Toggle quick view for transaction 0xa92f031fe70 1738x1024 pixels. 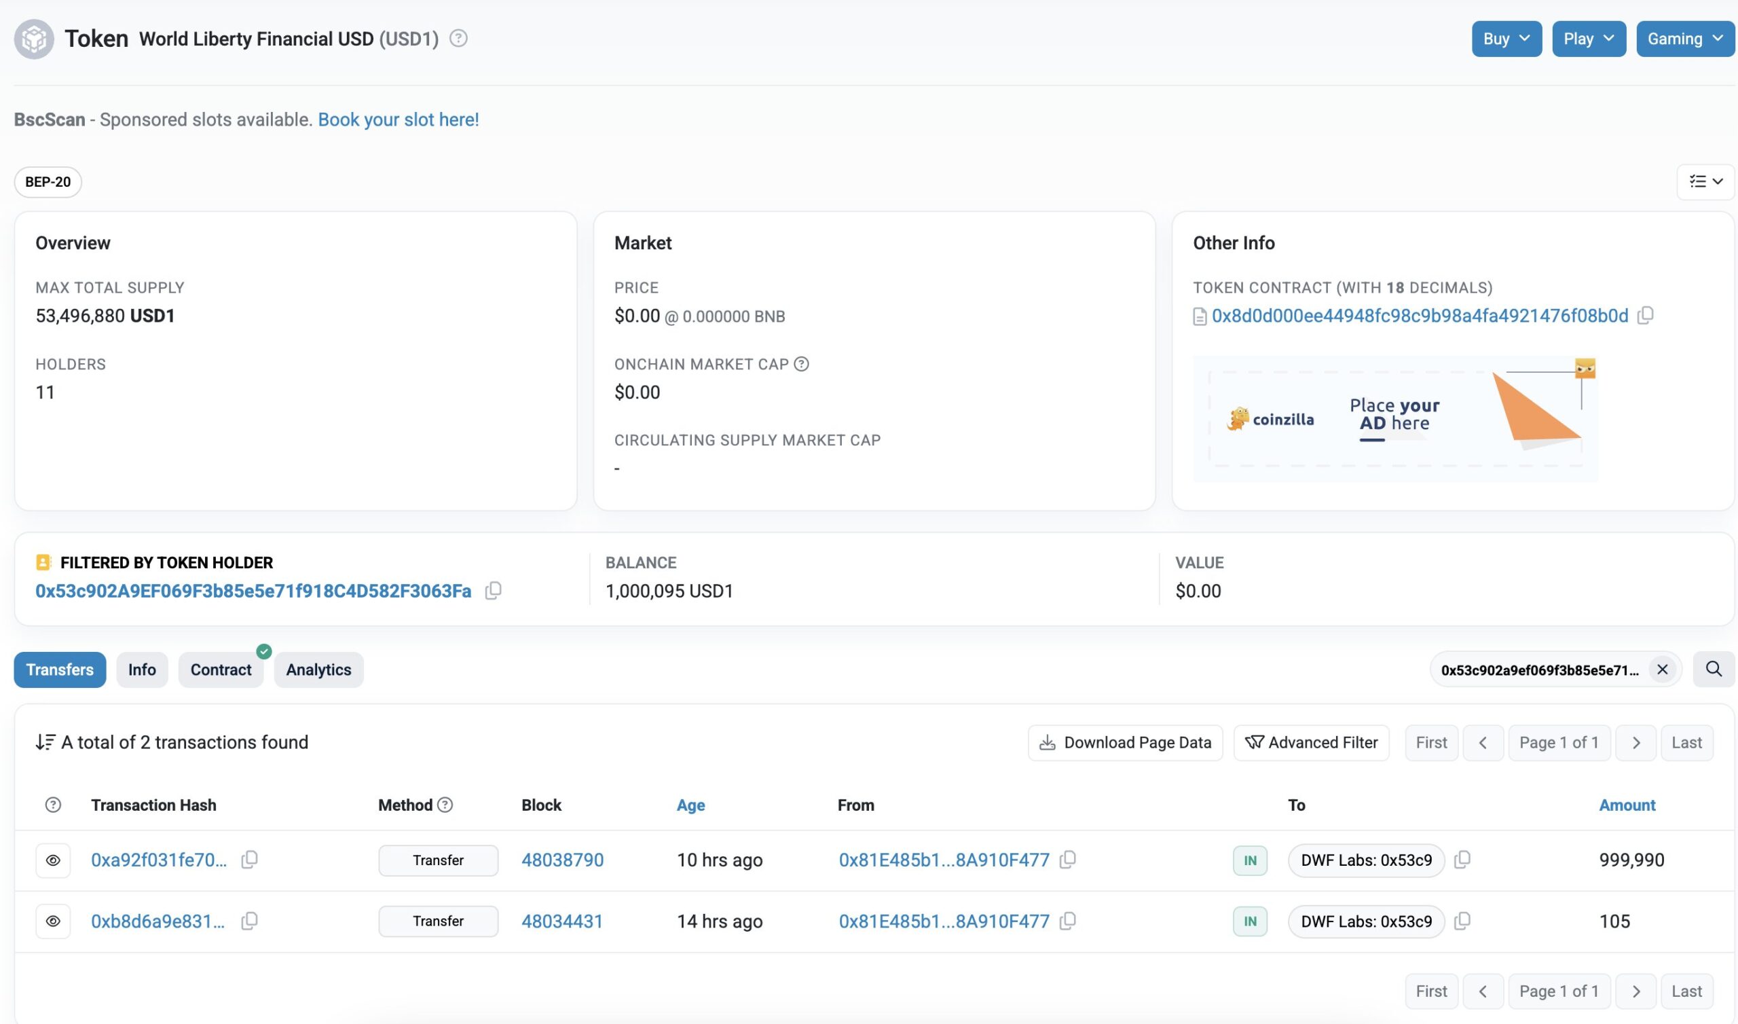pyautogui.click(x=53, y=860)
